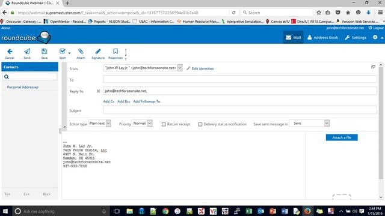The image size is (385, 216).
Task: Open the Amazon Web Services bookmark
Action: click(357, 22)
